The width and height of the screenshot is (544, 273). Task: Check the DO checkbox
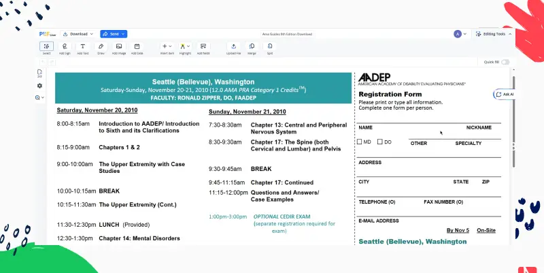tap(380, 142)
